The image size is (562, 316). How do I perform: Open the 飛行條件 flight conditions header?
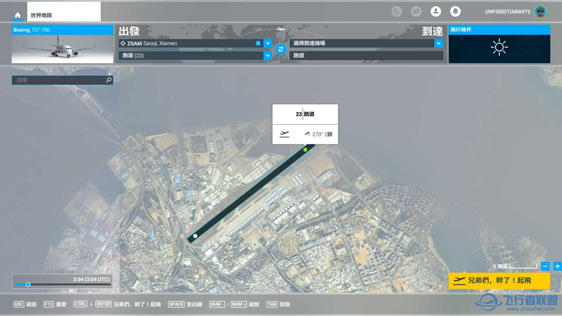tap(499, 30)
